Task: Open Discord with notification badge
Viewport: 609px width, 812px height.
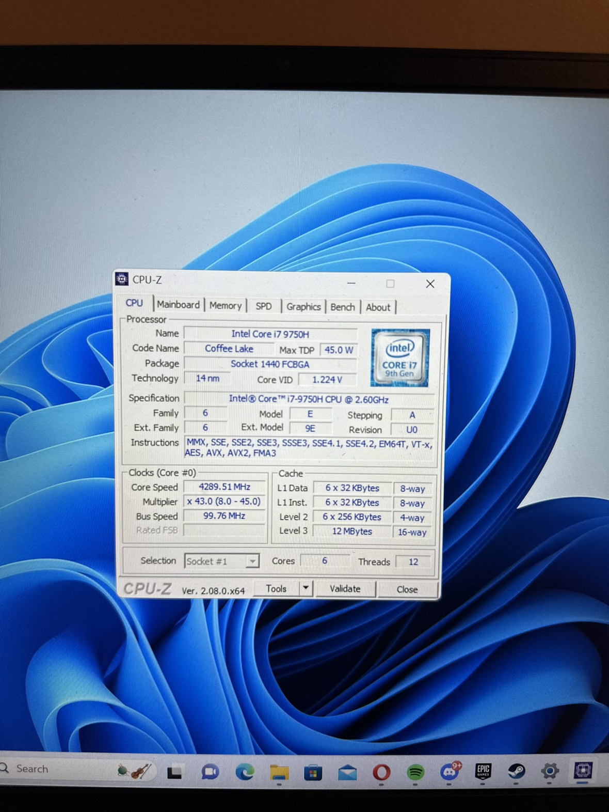Action: (x=450, y=771)
